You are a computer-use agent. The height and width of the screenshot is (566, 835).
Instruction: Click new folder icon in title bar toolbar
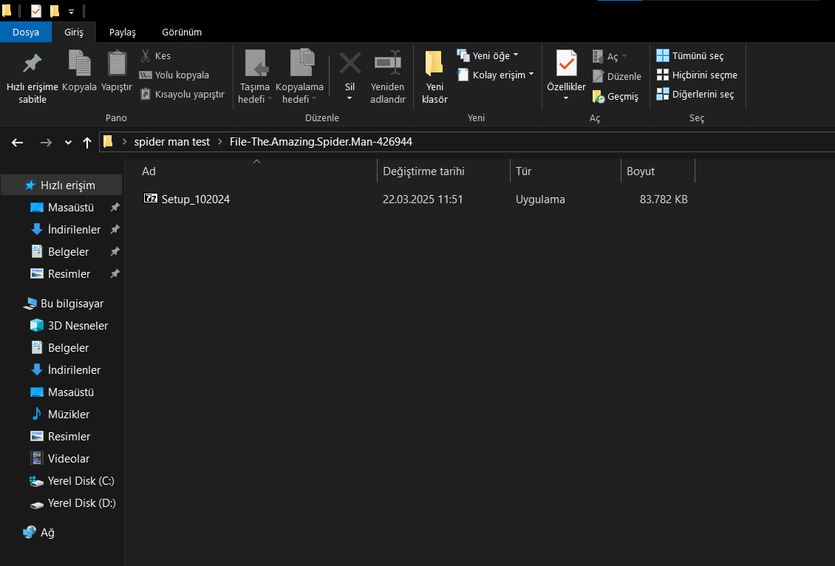(55, 10)
